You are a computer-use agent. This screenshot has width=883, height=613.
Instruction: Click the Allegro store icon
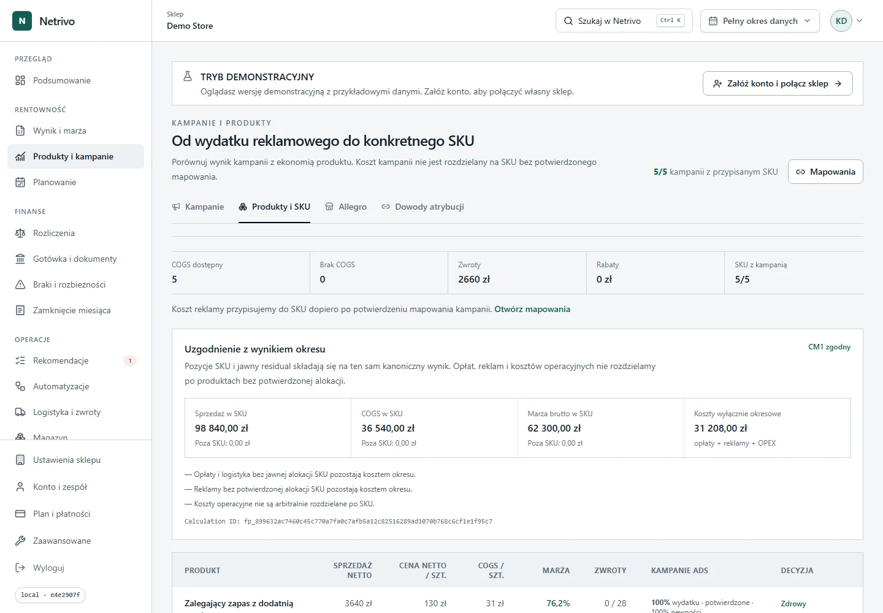coord(329,207)
